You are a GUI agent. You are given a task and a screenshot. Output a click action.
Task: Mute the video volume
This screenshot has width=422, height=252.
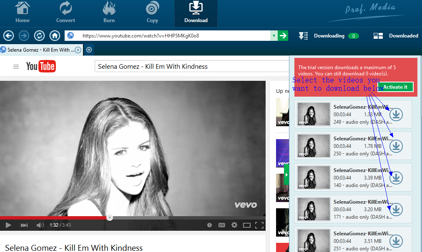click(x=40, y=225)
